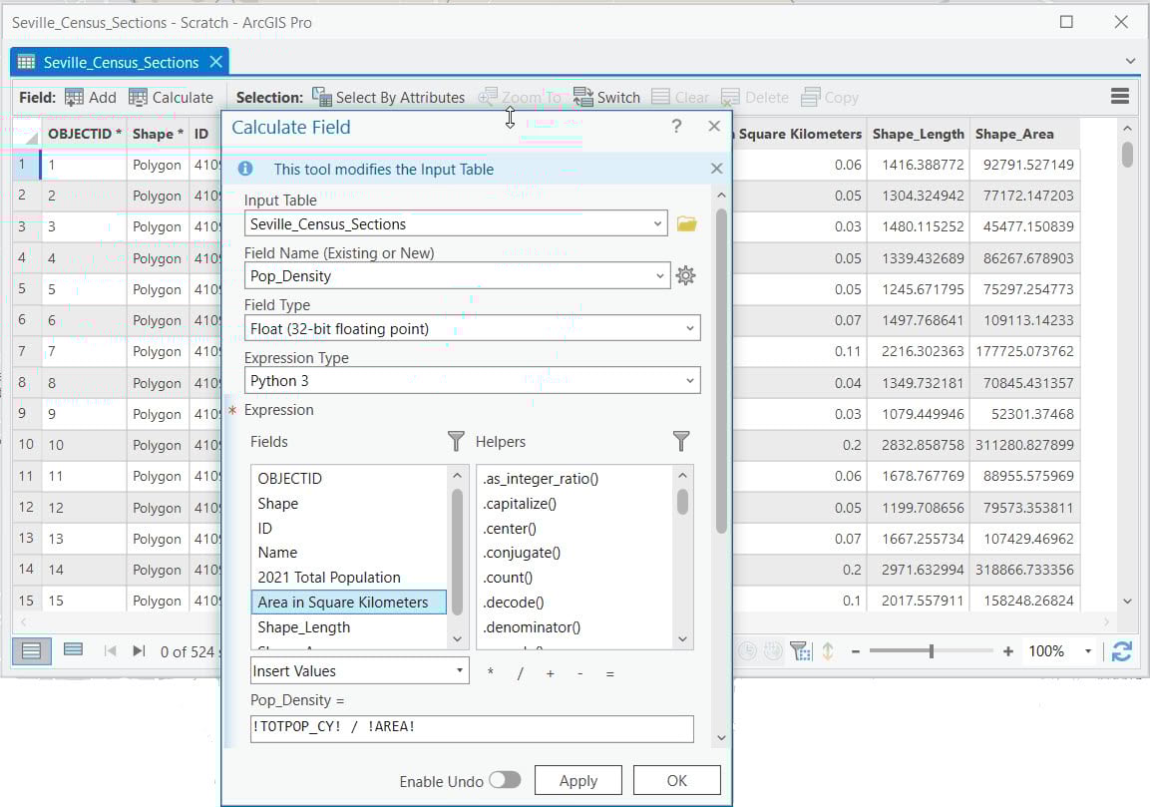
Task: Browse for an input table using folder icon
Action: tap(688, 222)
